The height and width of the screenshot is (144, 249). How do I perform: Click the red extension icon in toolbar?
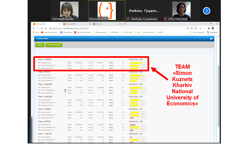pyautogui.click(x=201, y=28)
